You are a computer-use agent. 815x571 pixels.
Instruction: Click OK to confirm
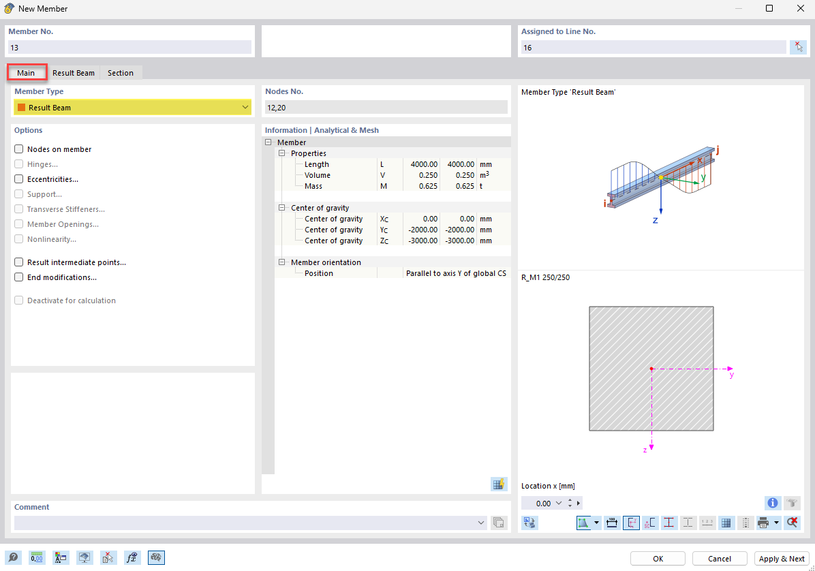point(658,559)
